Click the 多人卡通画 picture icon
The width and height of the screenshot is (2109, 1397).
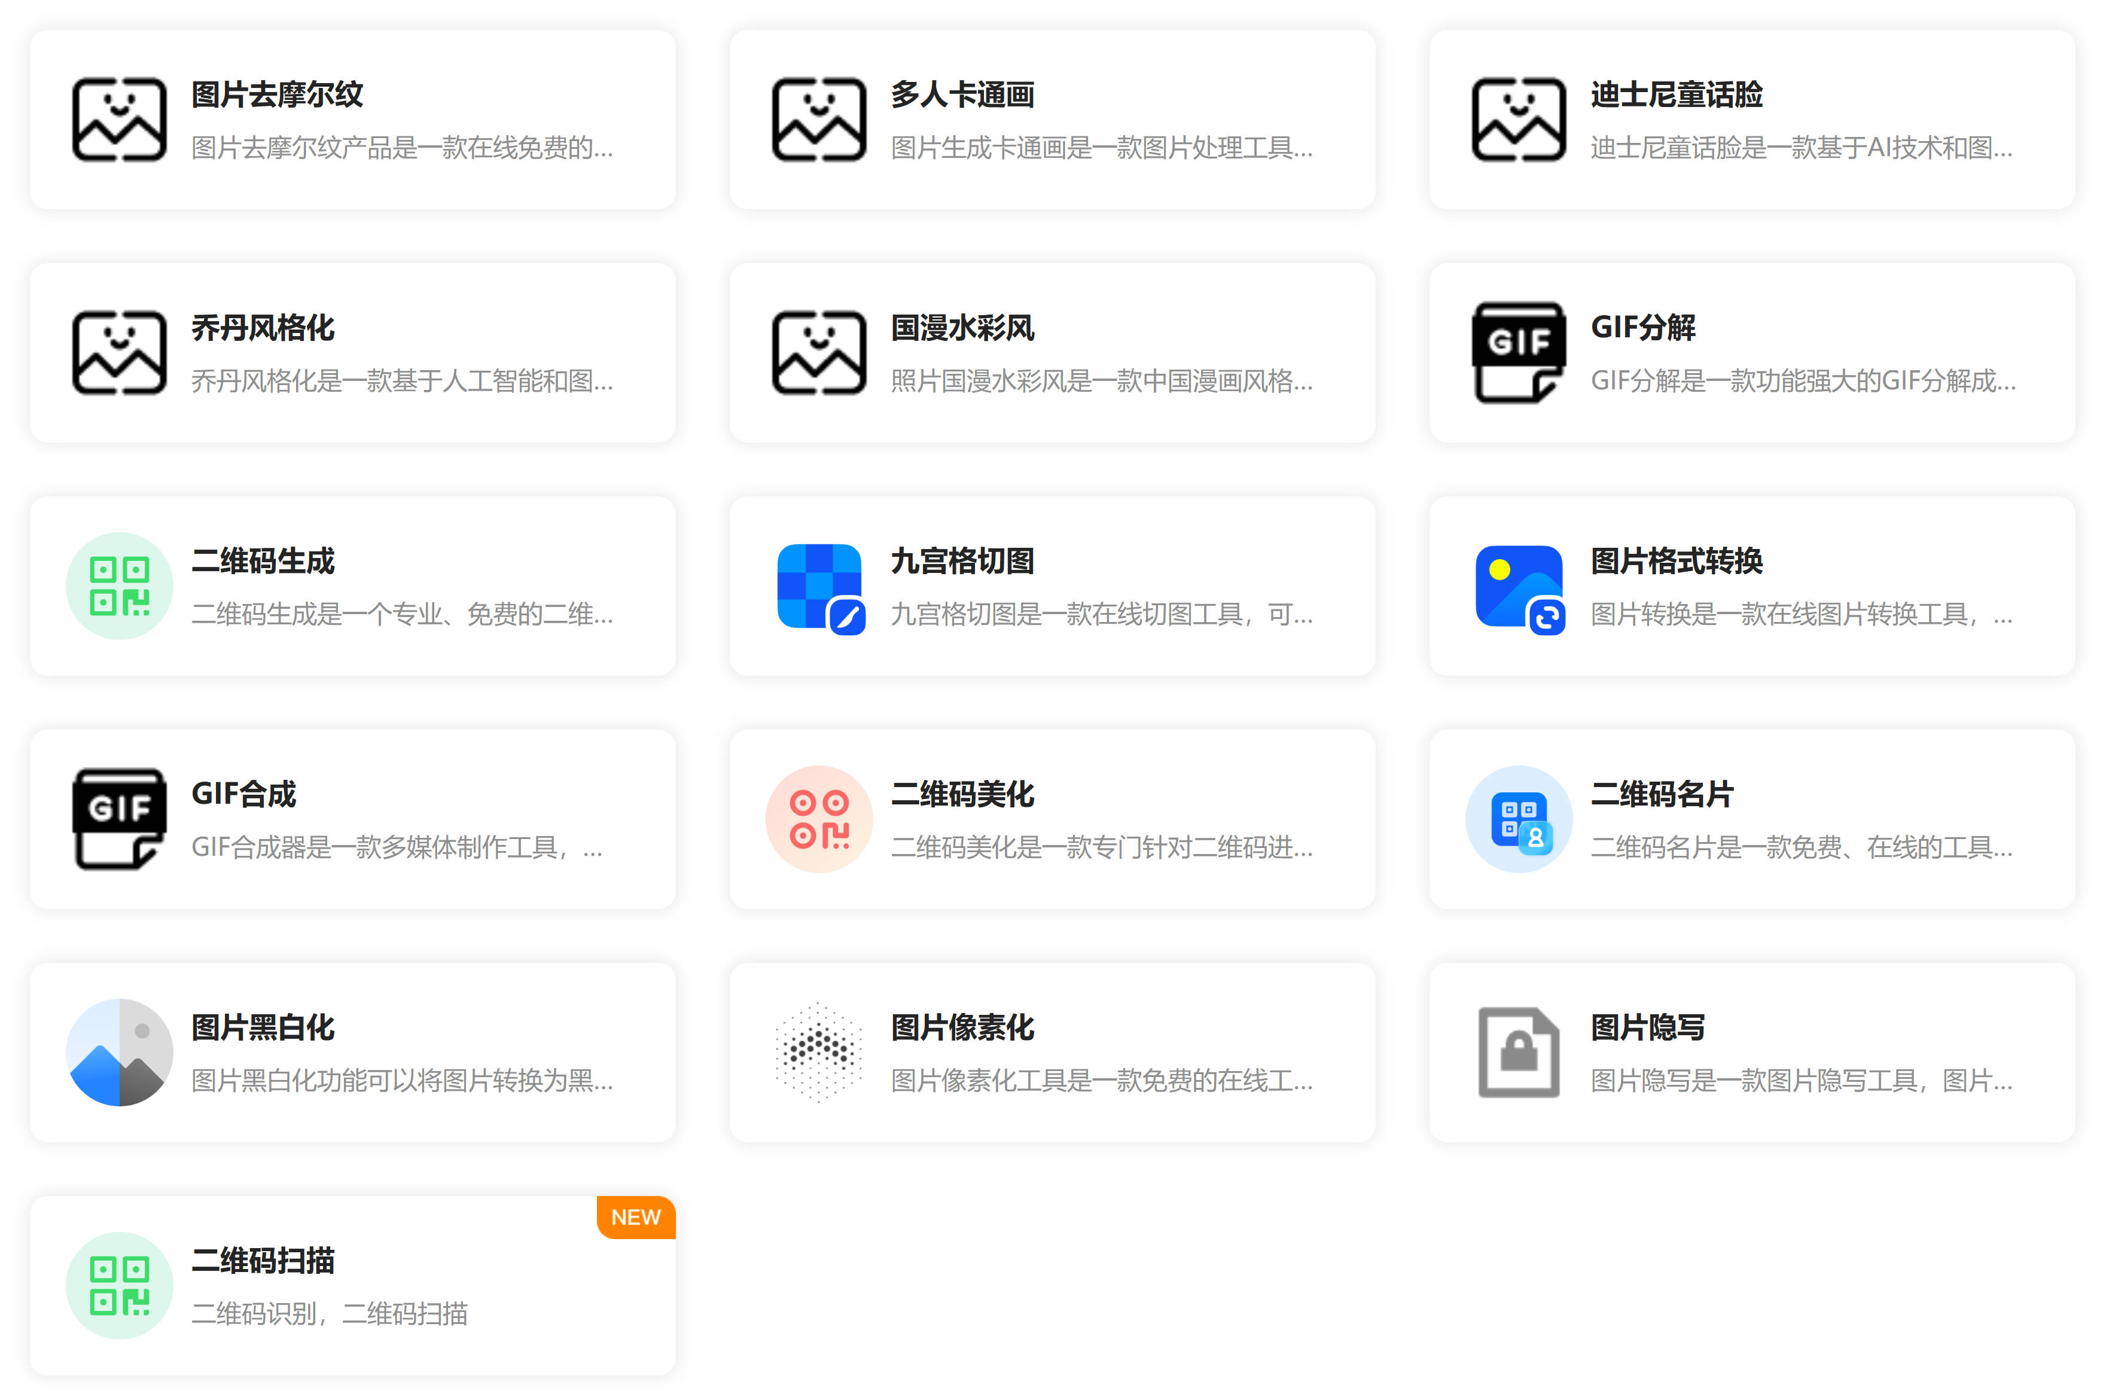tap(819, 120)
